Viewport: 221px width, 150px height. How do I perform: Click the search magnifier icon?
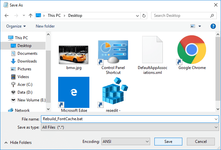[x=212, y=16]
